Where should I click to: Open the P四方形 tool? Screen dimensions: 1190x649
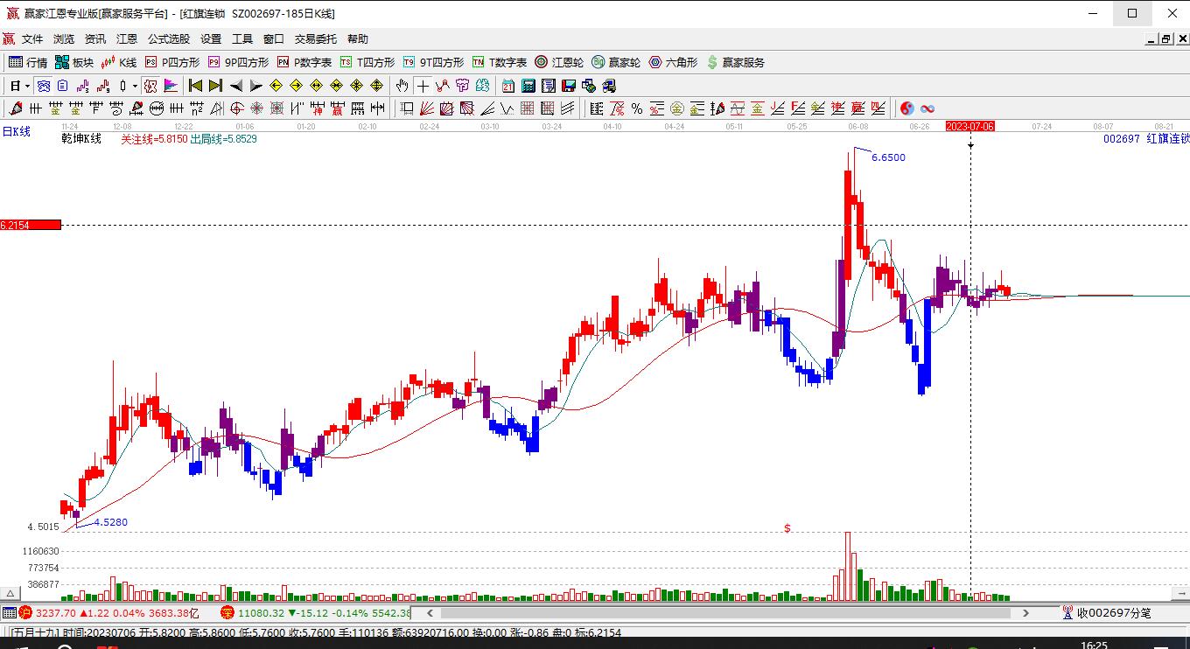(172, 62)
